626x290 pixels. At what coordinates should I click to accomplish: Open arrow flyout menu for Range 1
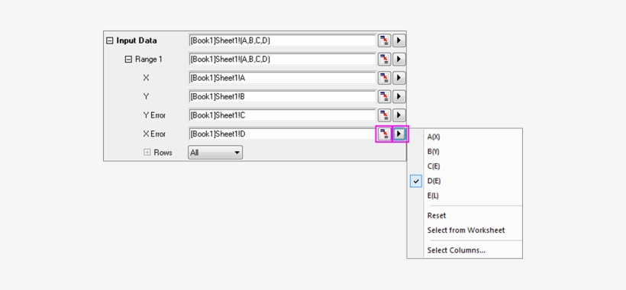coord(399,60)
